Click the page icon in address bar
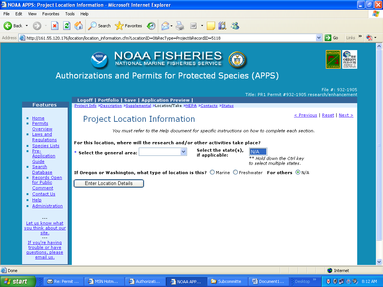Image resolution: width=383 pixels, height=287 pixels. [22, 38]
